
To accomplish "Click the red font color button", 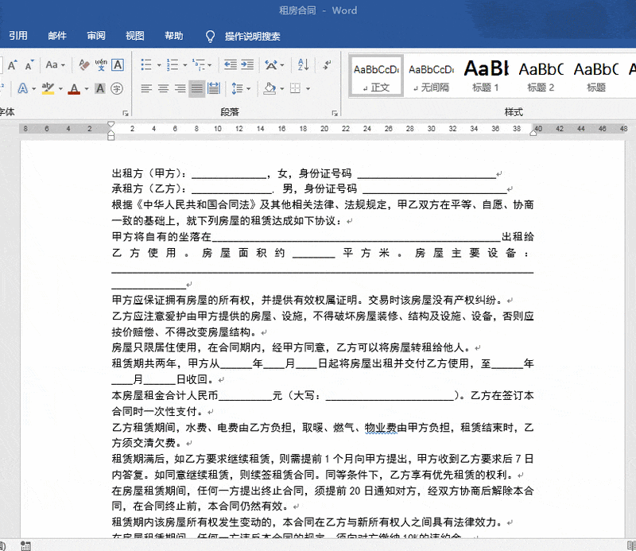I will click(74, 88).
